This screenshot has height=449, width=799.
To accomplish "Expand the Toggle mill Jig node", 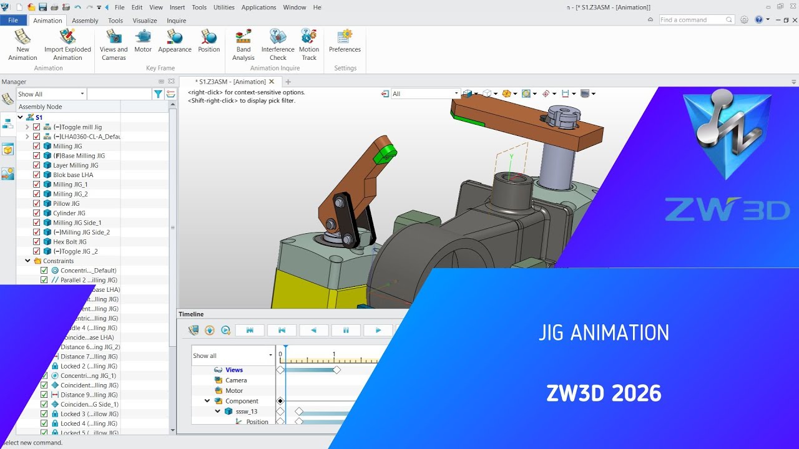I will click(x=27, y=127).
